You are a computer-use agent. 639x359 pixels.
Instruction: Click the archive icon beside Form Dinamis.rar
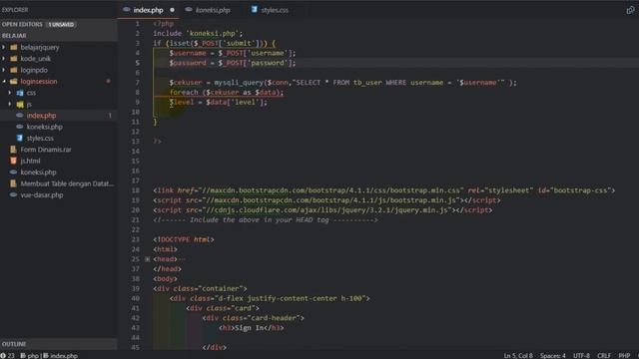[13, 150]
